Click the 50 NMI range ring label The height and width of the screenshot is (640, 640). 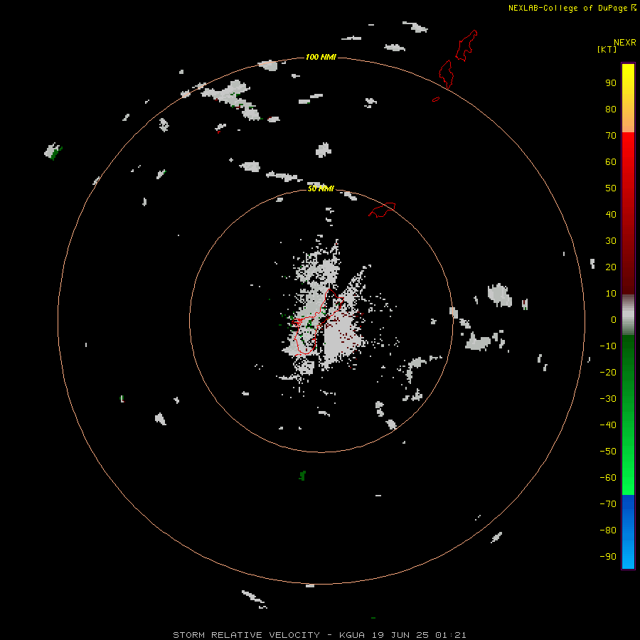click(321, 188)
